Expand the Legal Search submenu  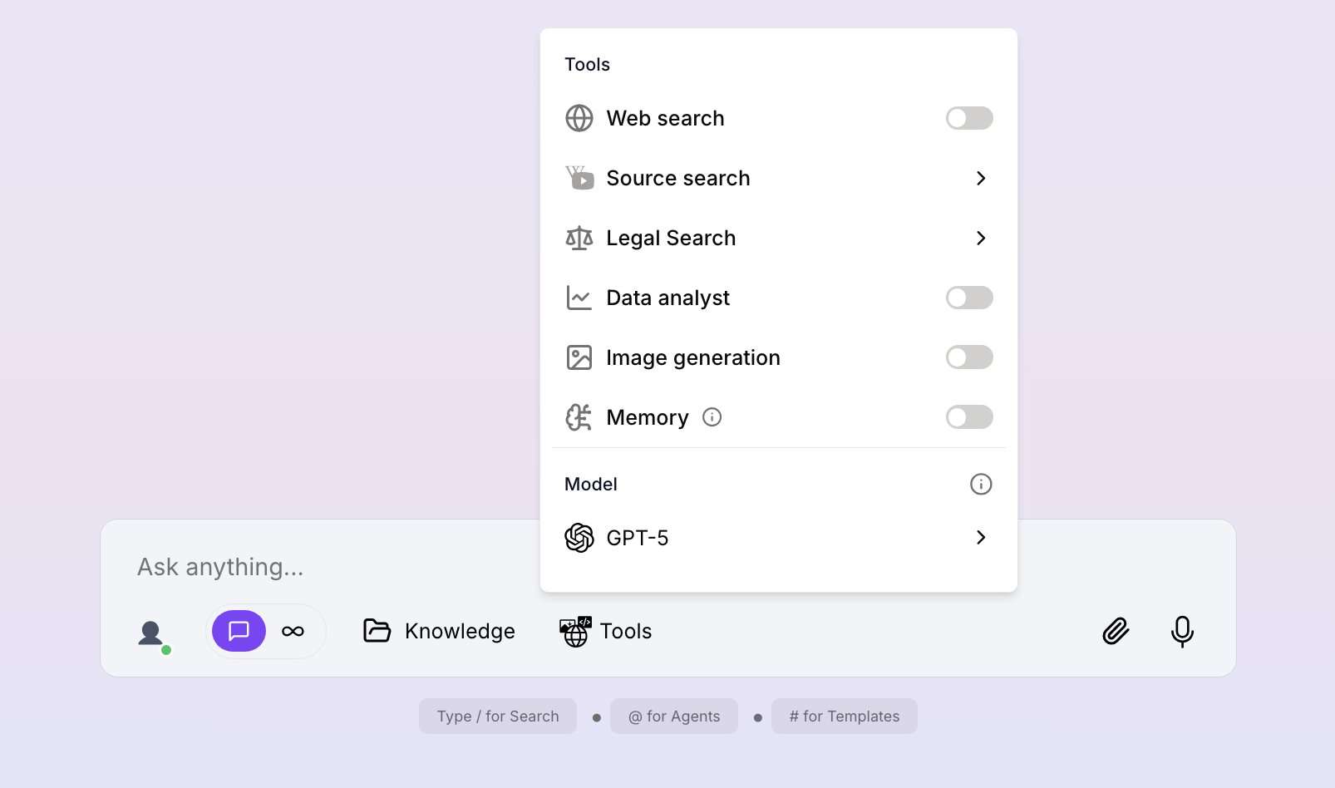[981, 238]
